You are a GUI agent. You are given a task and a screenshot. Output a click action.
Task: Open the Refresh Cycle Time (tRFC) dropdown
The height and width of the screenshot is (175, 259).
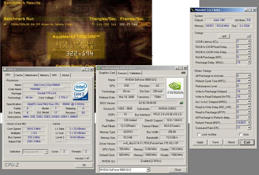(249, 81)
